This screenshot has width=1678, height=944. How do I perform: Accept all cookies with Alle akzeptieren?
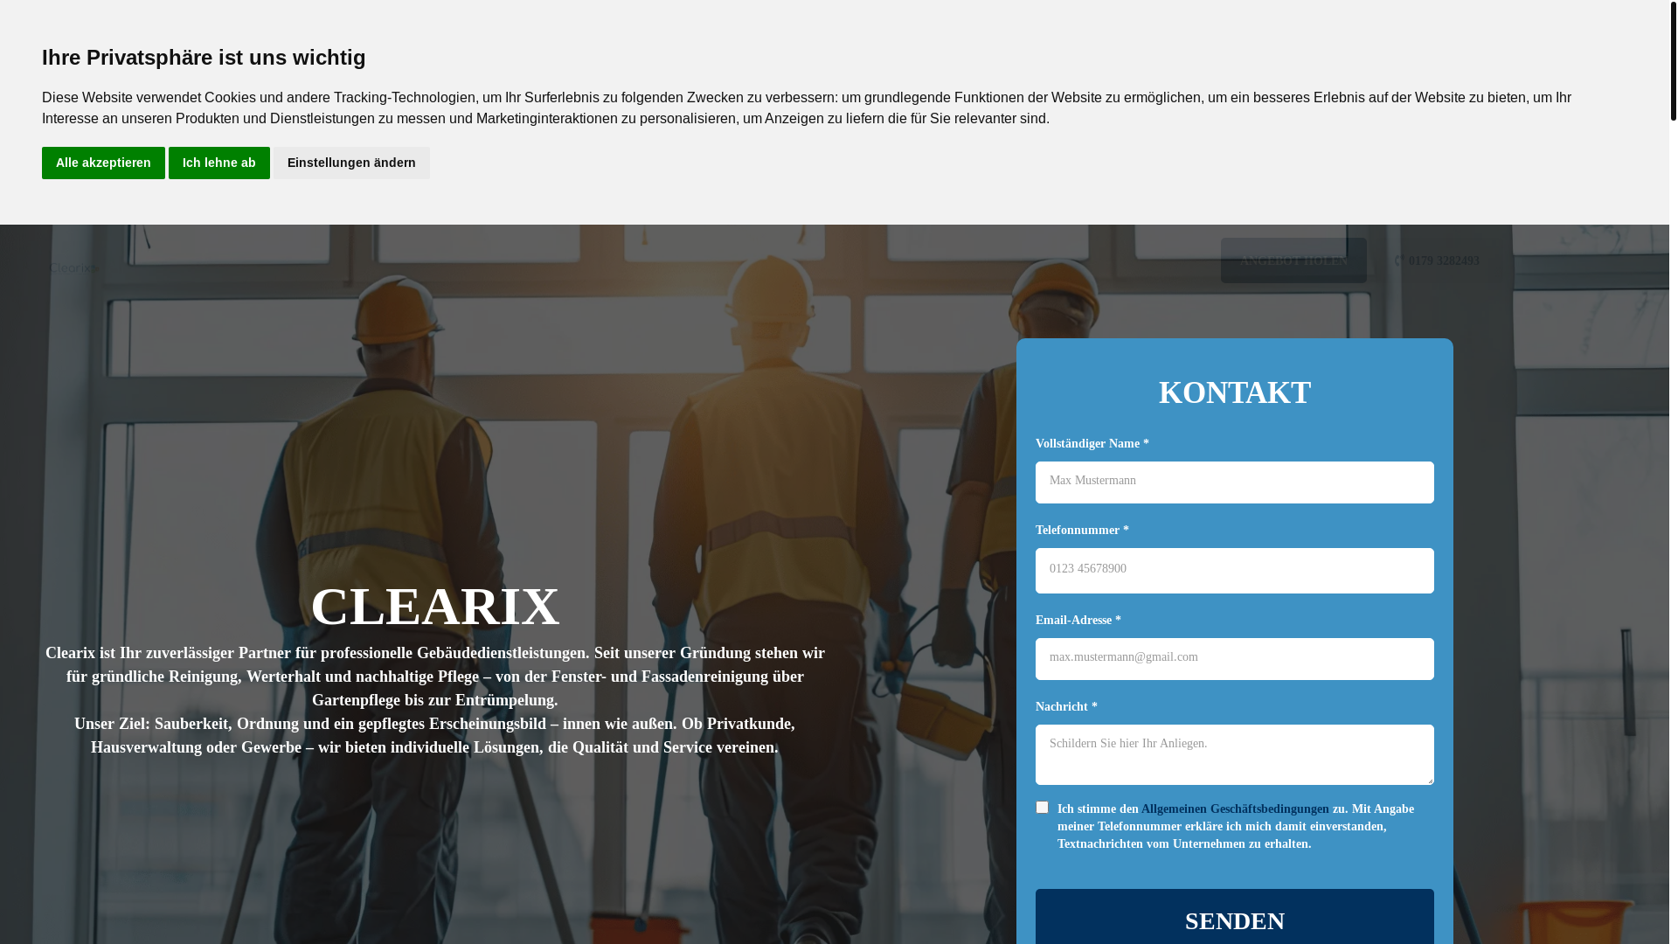coord(103,163)
